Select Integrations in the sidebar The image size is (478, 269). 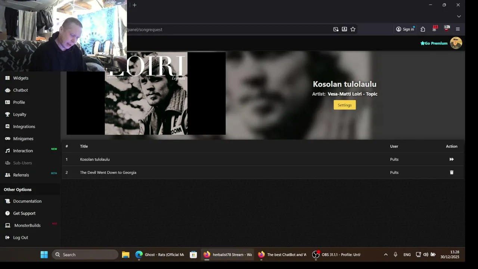click(x=24, y=127)
